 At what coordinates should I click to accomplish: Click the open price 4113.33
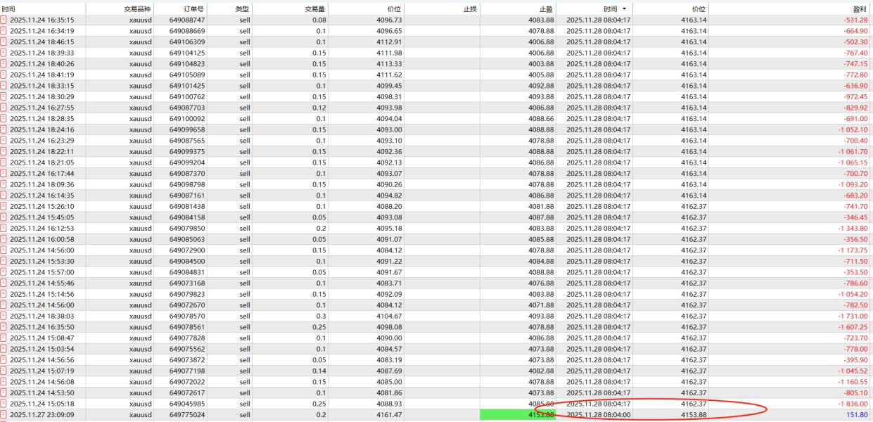(389, 64)
